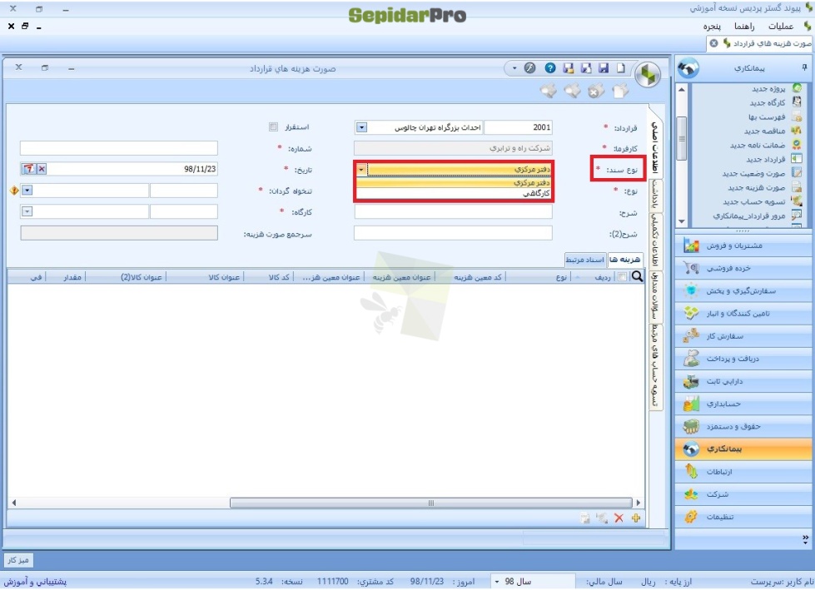This screenshot has height=590, width=815.
Task: Click the greyed delete icon with X mark
Action: click(596, 92)
